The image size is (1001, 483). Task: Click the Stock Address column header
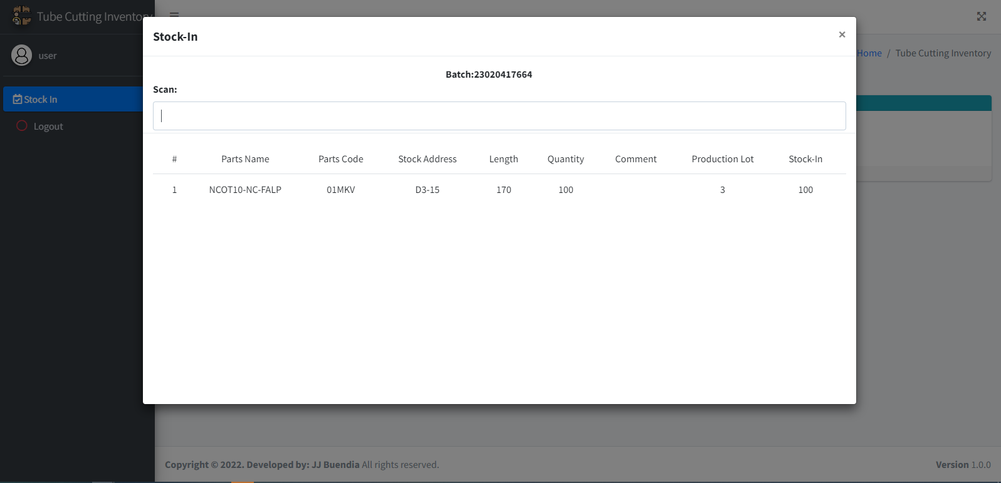tap(427, 159)
